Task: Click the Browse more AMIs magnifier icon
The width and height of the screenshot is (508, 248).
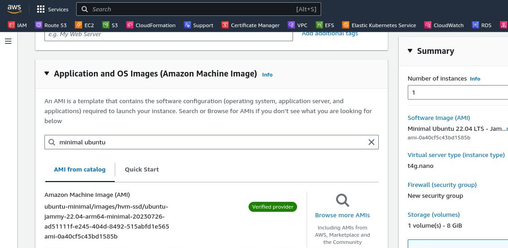Action: 342,200
